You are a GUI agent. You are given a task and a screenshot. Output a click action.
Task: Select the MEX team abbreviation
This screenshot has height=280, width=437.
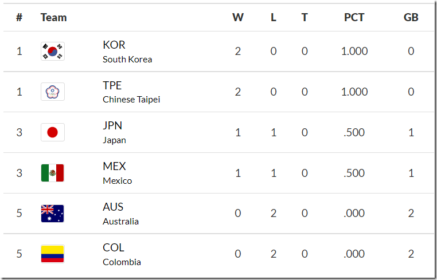point(114,167)
